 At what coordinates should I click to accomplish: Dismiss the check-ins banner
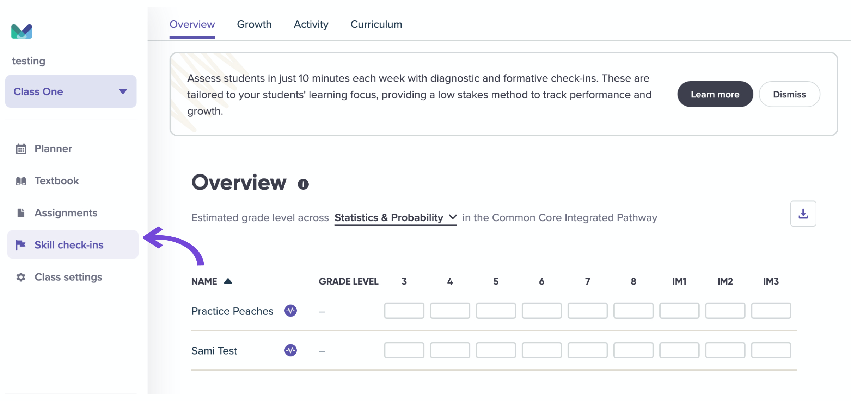[789, 94]
